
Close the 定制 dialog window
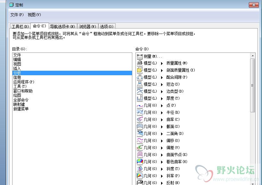pos(254,5)
